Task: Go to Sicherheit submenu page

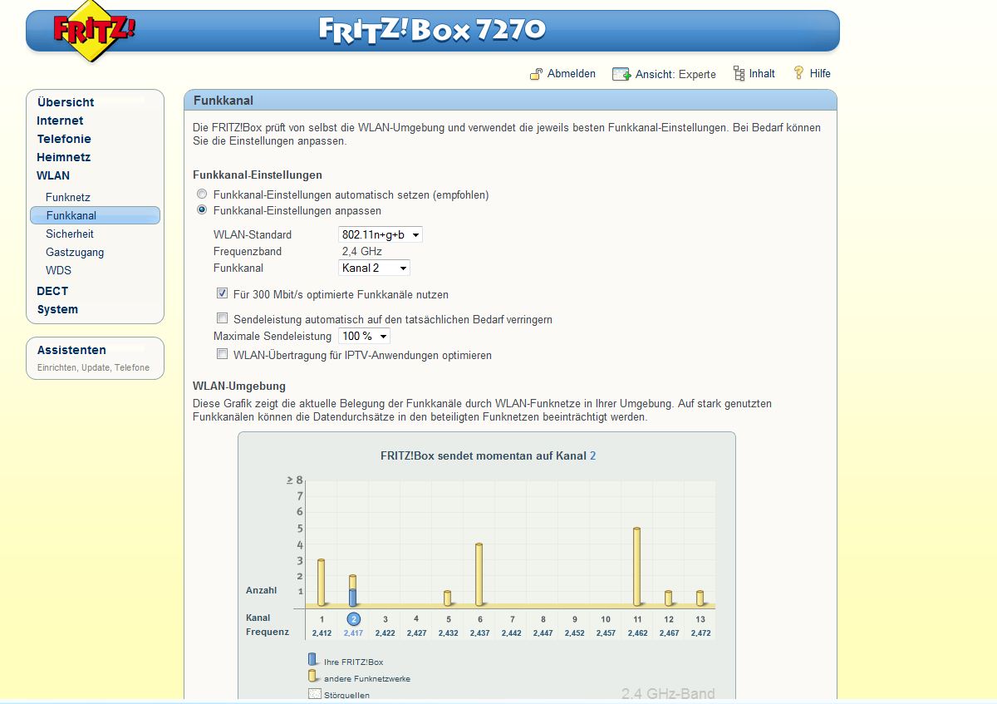Action: pos(70,234)
